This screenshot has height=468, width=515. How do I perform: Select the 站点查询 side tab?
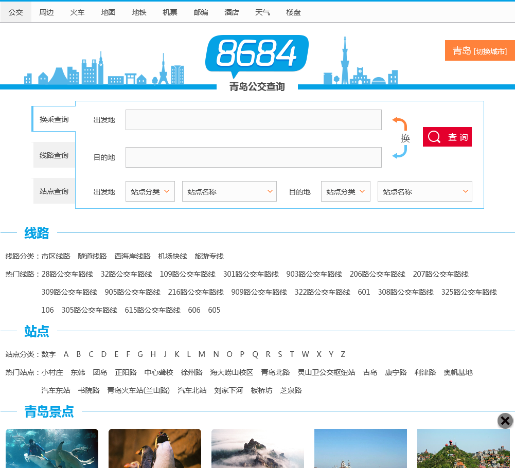coord(54,191)
